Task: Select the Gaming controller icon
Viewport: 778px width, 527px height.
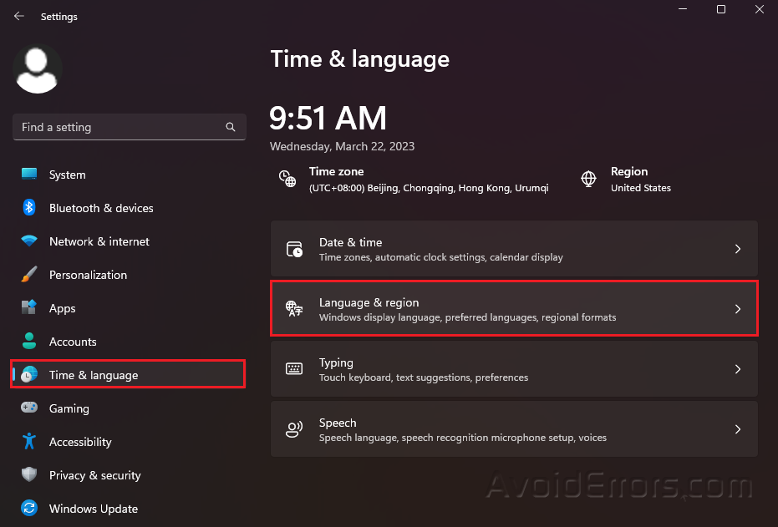Action: click(x=28, y=408)
